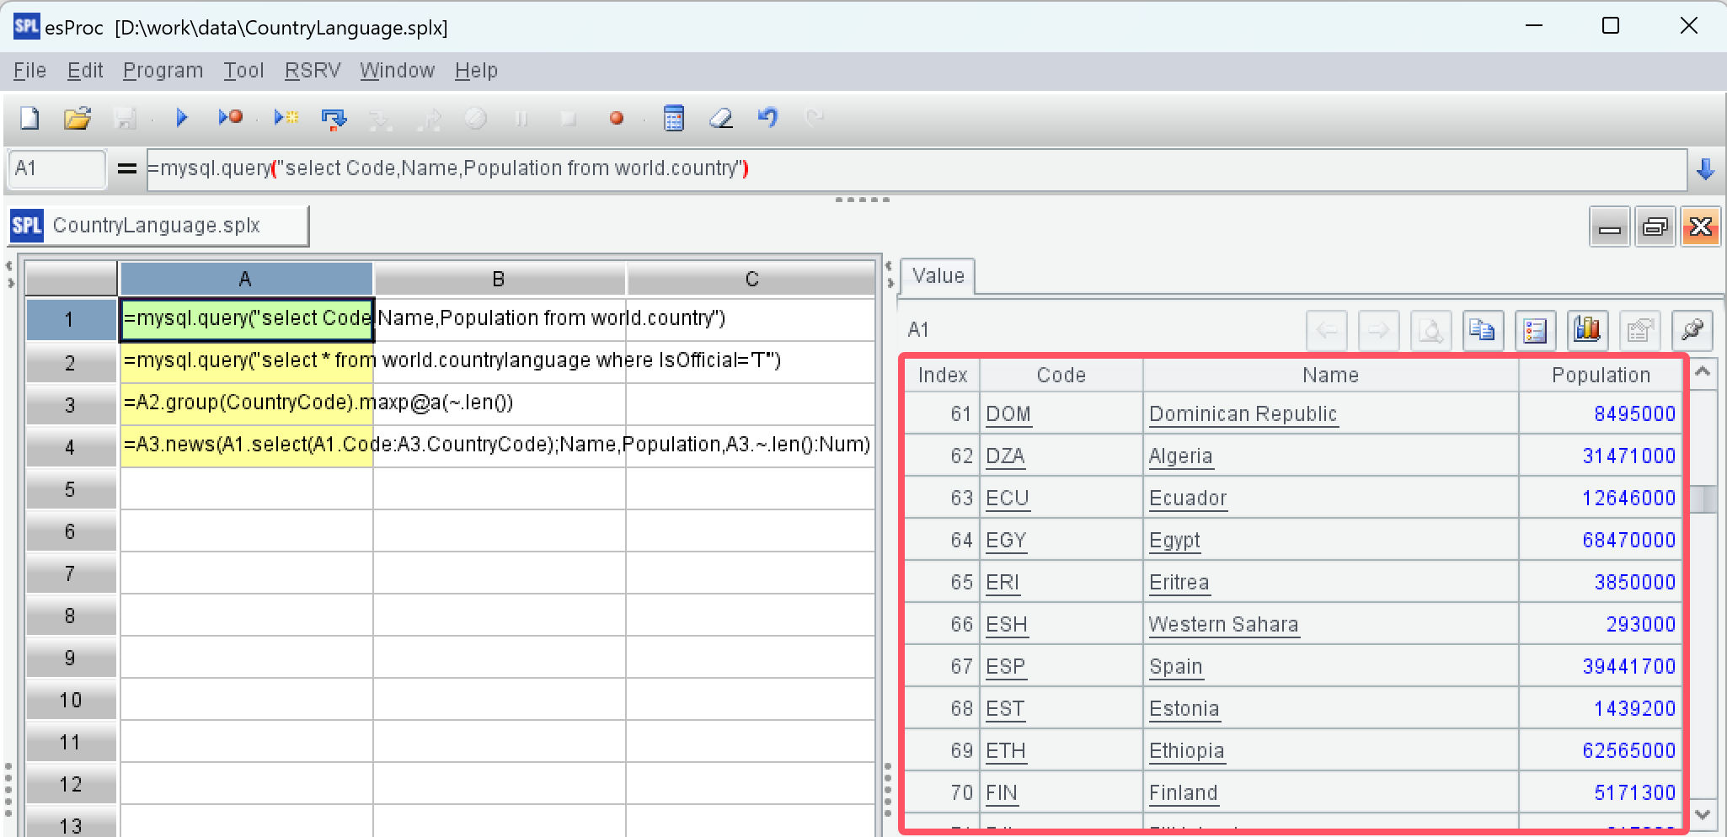Draw a chart with the bar chart icon

(x=1586, y=330)
